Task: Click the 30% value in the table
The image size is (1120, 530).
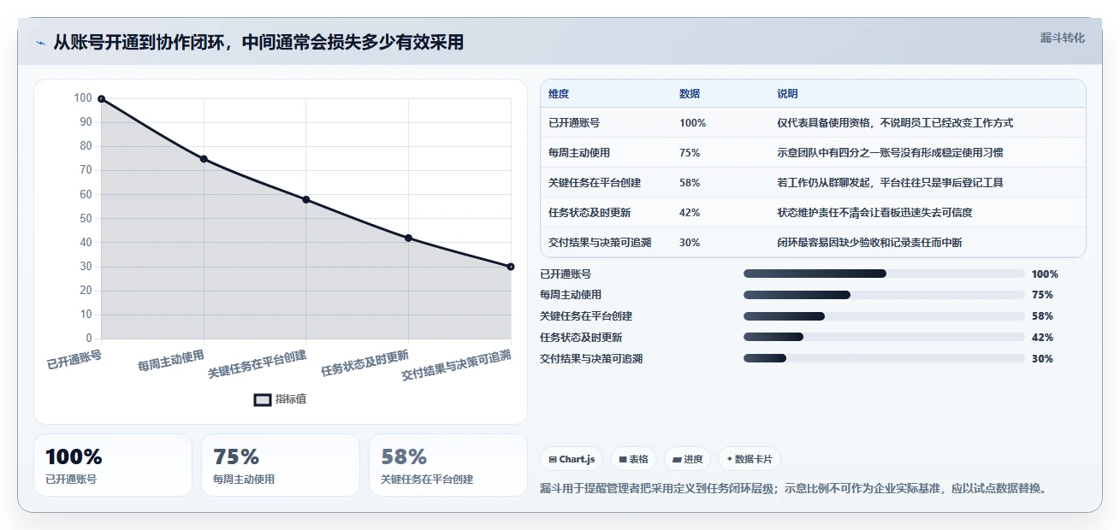Action: tap(690, 243)
